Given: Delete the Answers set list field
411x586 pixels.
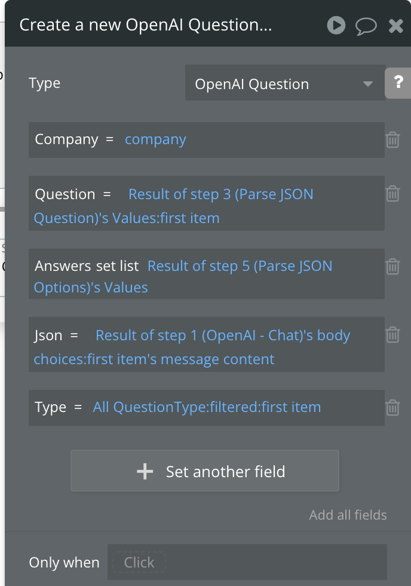Looking at the screenshot, I should pos(392,266).
